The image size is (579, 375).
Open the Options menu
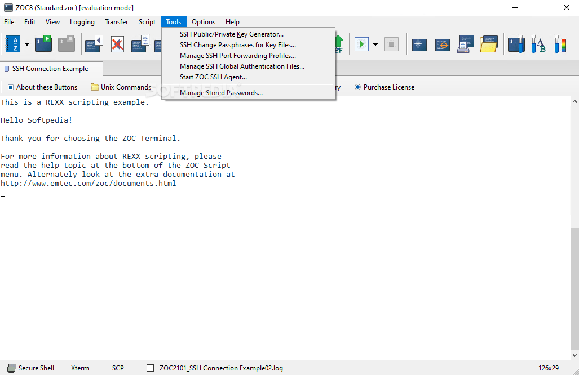(x=204, y=22)
